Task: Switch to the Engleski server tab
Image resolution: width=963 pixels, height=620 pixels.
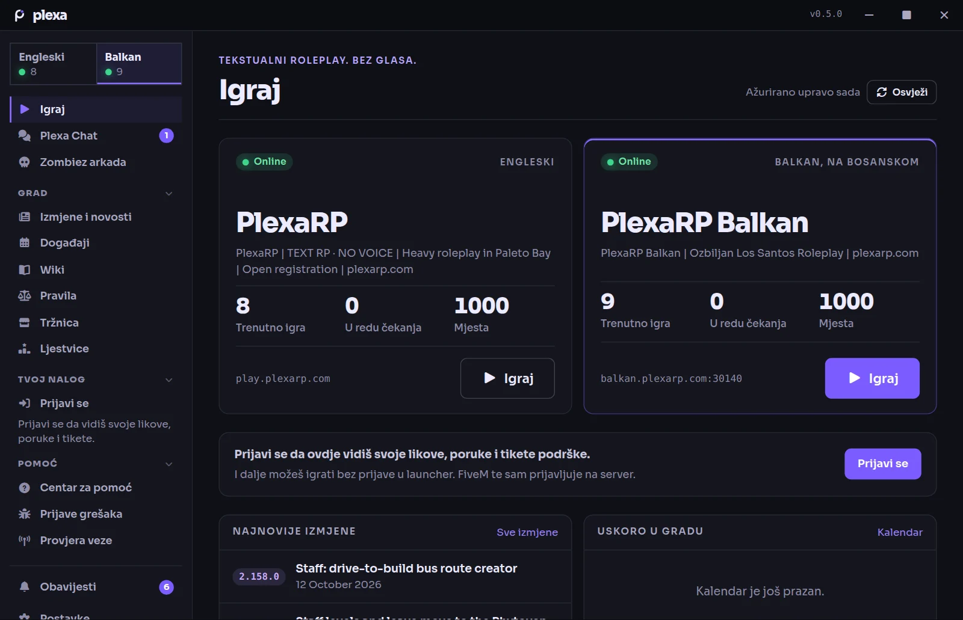Action: tap(54, 64)
